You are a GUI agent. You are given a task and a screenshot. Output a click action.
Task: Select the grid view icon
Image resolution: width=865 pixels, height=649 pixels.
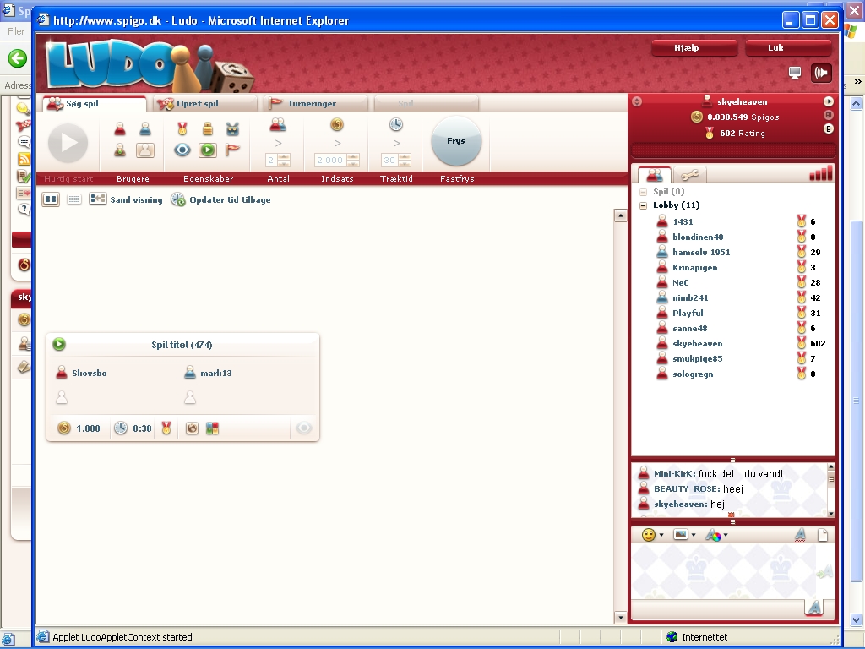click(51, 199)
